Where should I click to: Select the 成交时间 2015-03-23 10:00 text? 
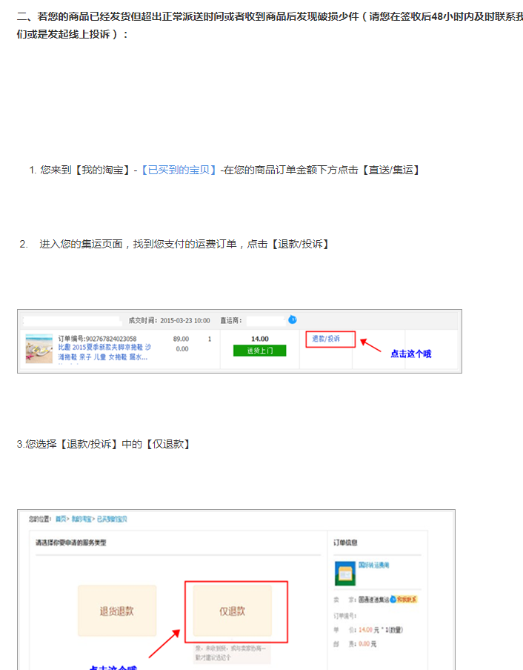(169, 320)
